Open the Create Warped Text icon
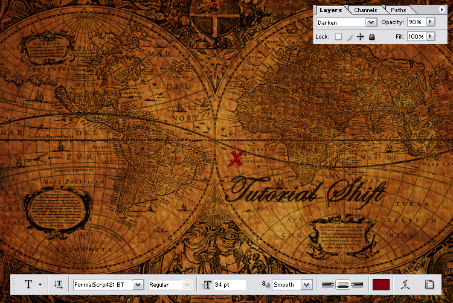Viewport: 453px width, 303px height. coord(406,284)
